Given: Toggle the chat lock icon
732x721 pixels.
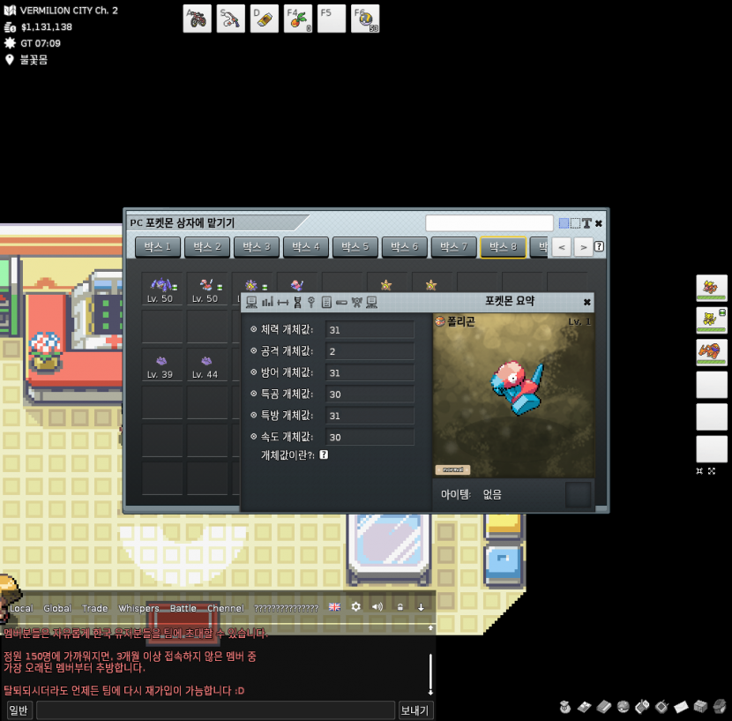Looking at the screenshot, I should pyautogui.click(x=400, y=607).
